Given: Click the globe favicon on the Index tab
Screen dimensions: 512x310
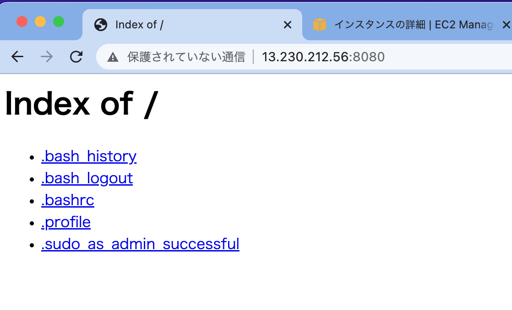Looking at the screenshot, I should [100, 25].
